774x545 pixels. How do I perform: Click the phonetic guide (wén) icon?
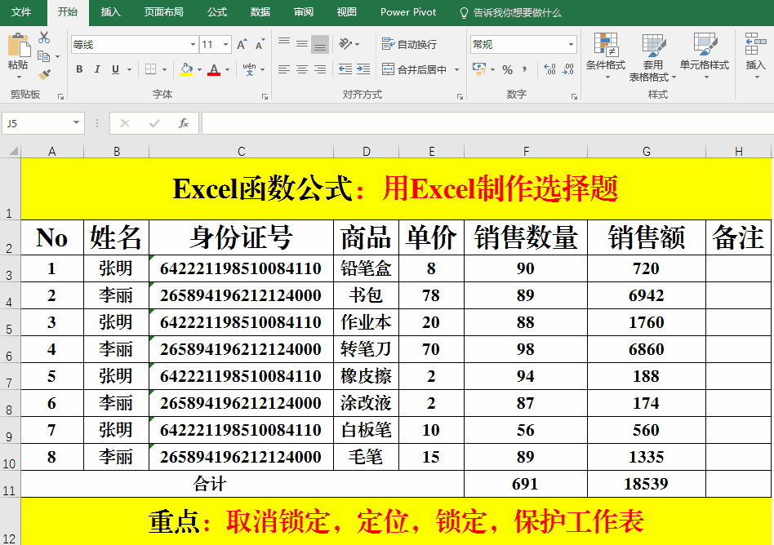point(249,69)
